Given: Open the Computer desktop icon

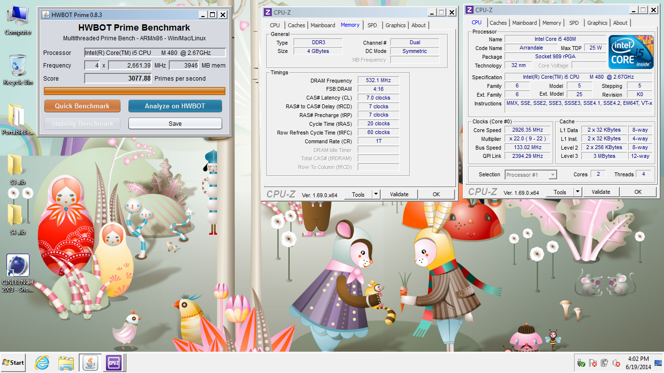Looking at the screenshot, I should 18,21.
